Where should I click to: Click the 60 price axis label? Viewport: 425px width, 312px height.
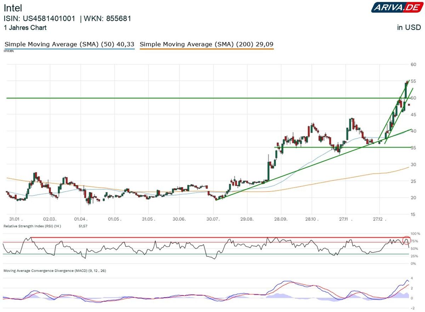[413, 64]
